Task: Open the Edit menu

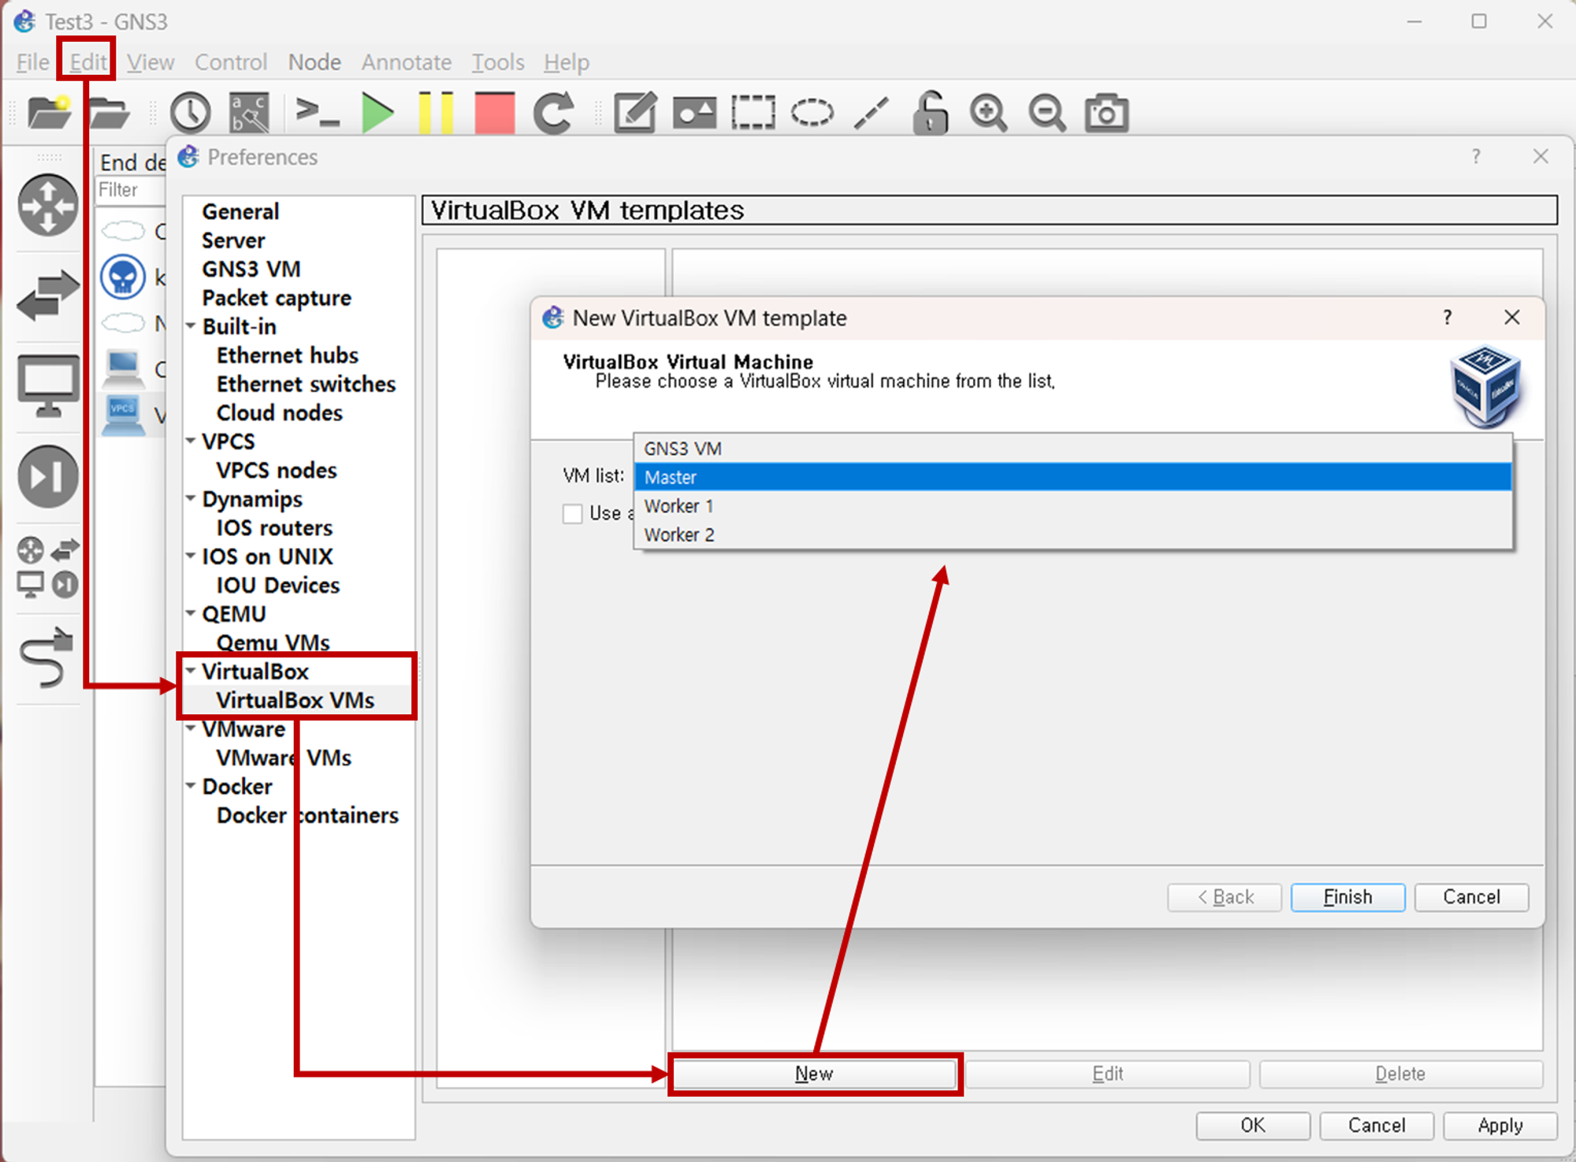Action: click(87, 62)
